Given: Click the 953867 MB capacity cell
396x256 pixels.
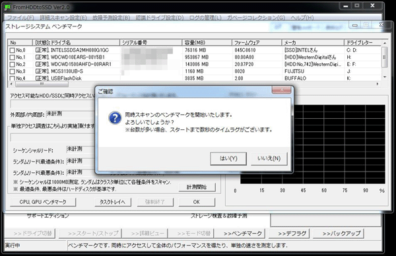Looking at the screenshot, I should (197, 57).
